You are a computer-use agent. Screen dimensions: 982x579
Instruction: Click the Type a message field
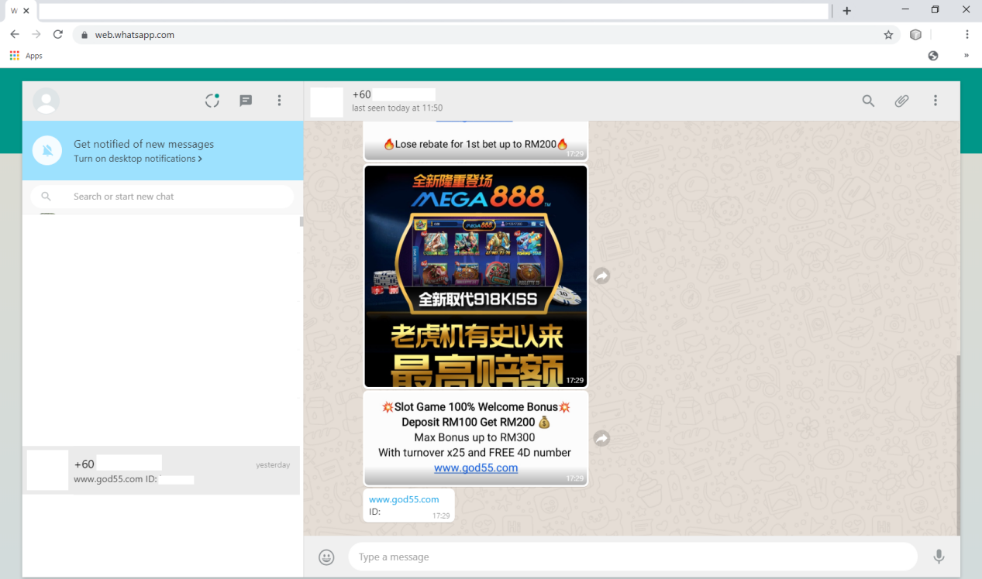click(632, 557)
